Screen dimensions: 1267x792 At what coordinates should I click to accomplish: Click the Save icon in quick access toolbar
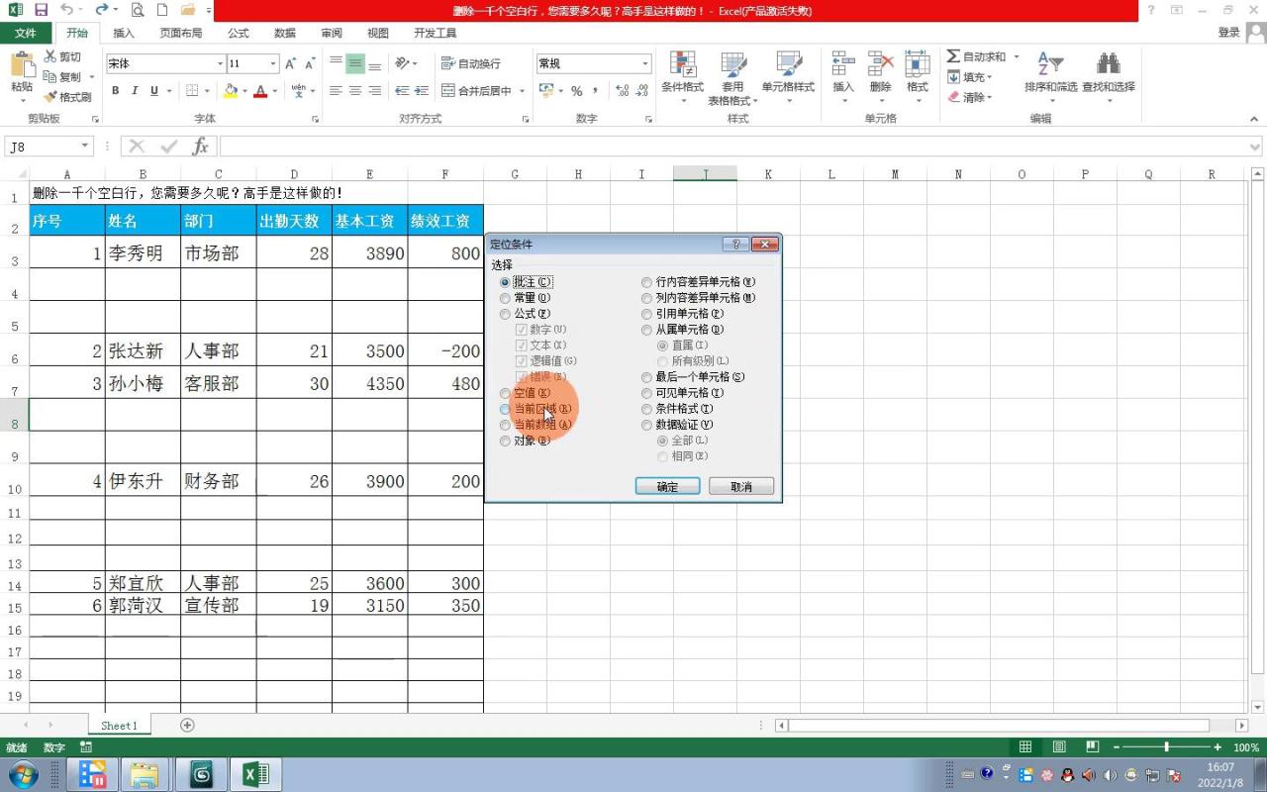click(41, 10)
